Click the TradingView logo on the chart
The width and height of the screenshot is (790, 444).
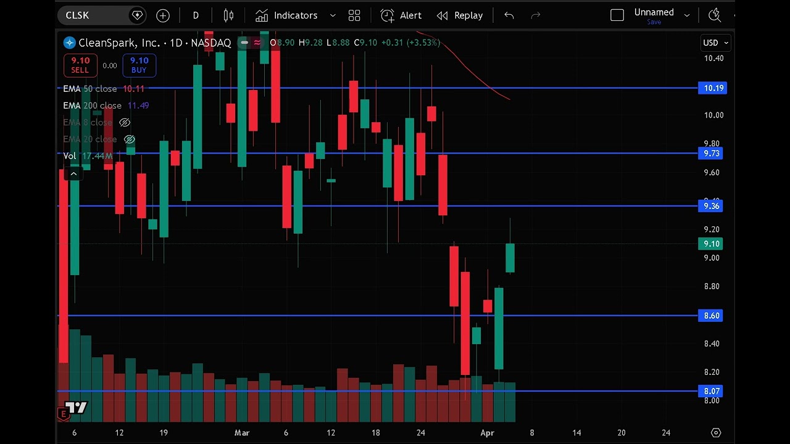pos(77,407)
